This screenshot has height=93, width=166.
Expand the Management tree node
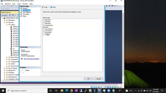(x=5, y=77)
